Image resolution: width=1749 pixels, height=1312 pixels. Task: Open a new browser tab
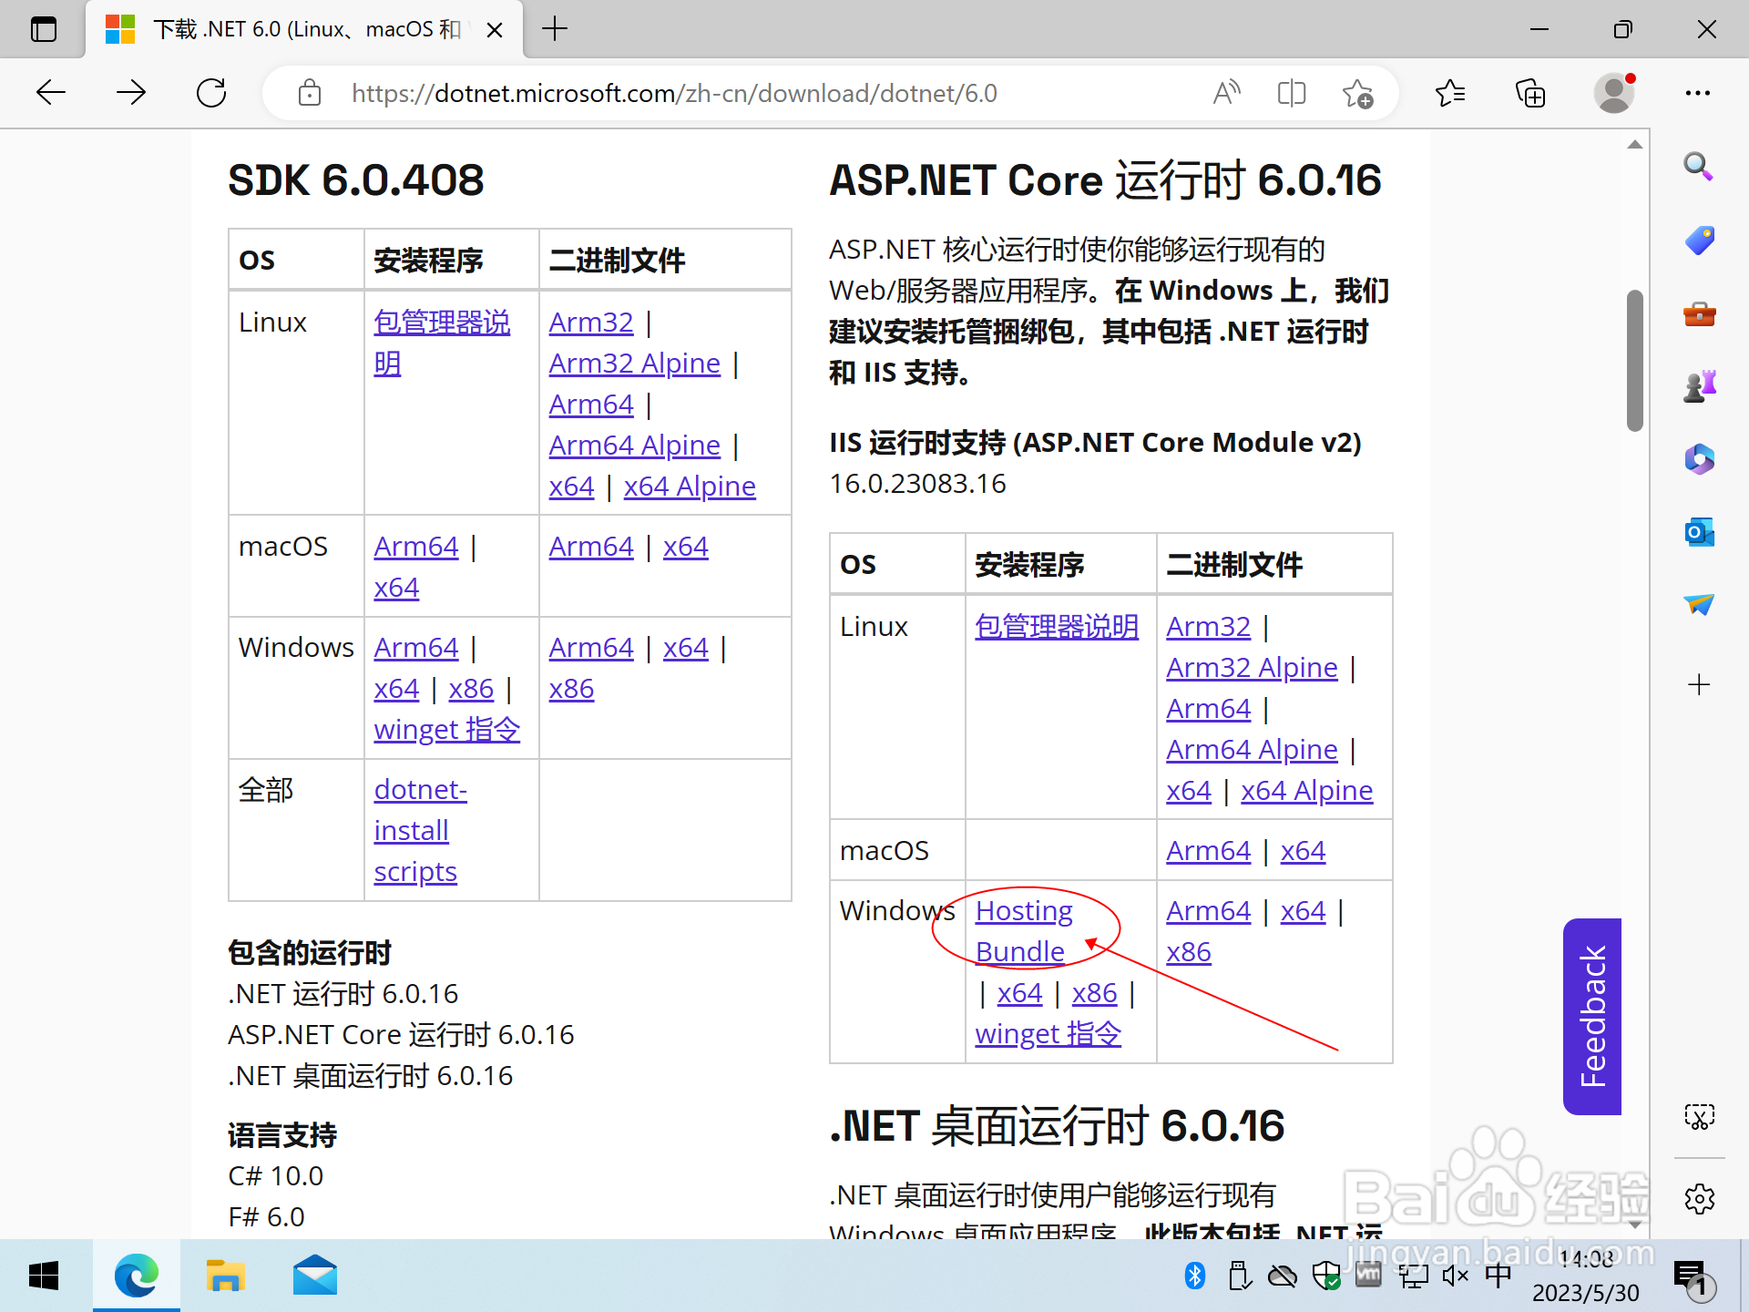tap(554, 29)
